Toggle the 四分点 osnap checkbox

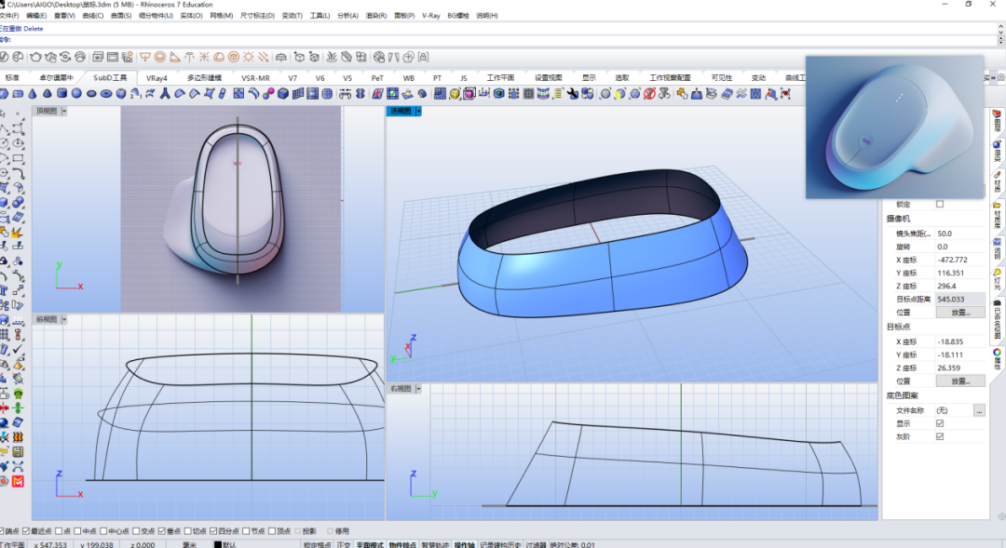tap(213, 530)
